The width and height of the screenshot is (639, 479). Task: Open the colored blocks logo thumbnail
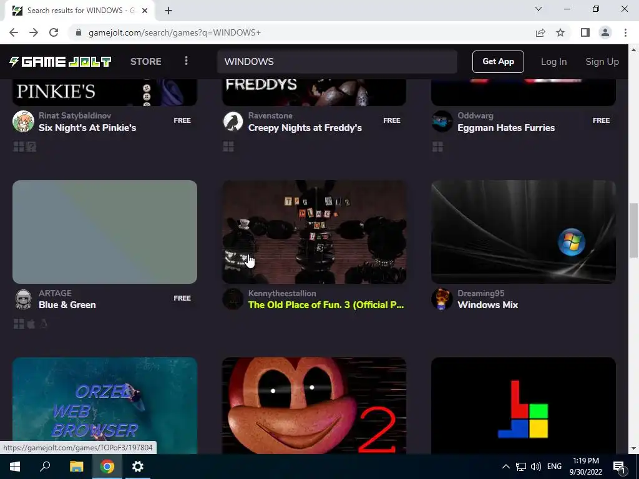point(524,405)
